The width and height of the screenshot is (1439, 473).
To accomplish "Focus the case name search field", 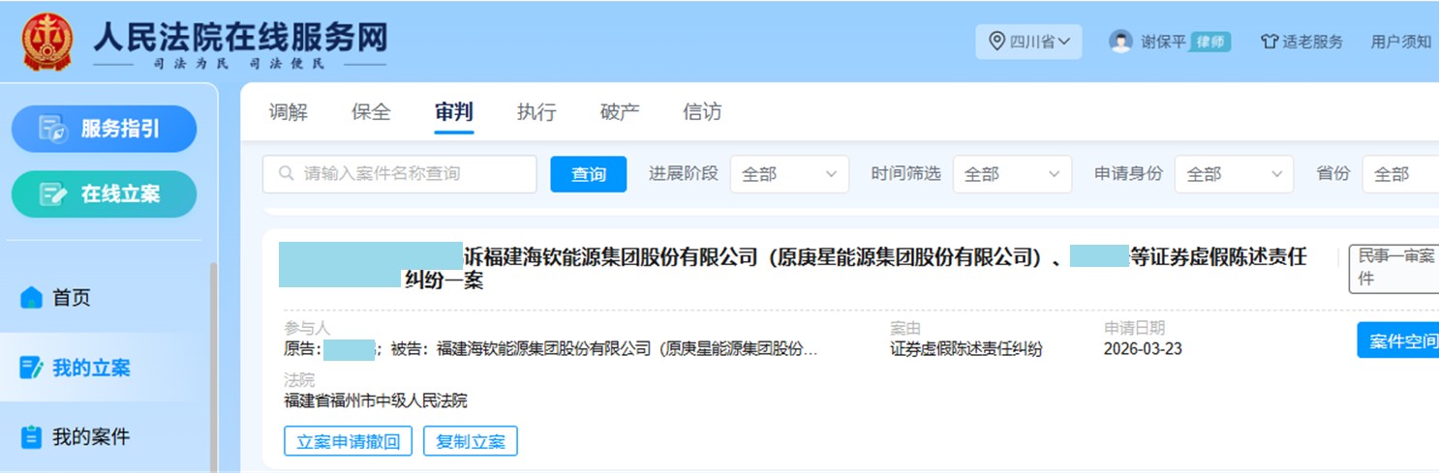I will pyautogui.click(x=399, y=174).
